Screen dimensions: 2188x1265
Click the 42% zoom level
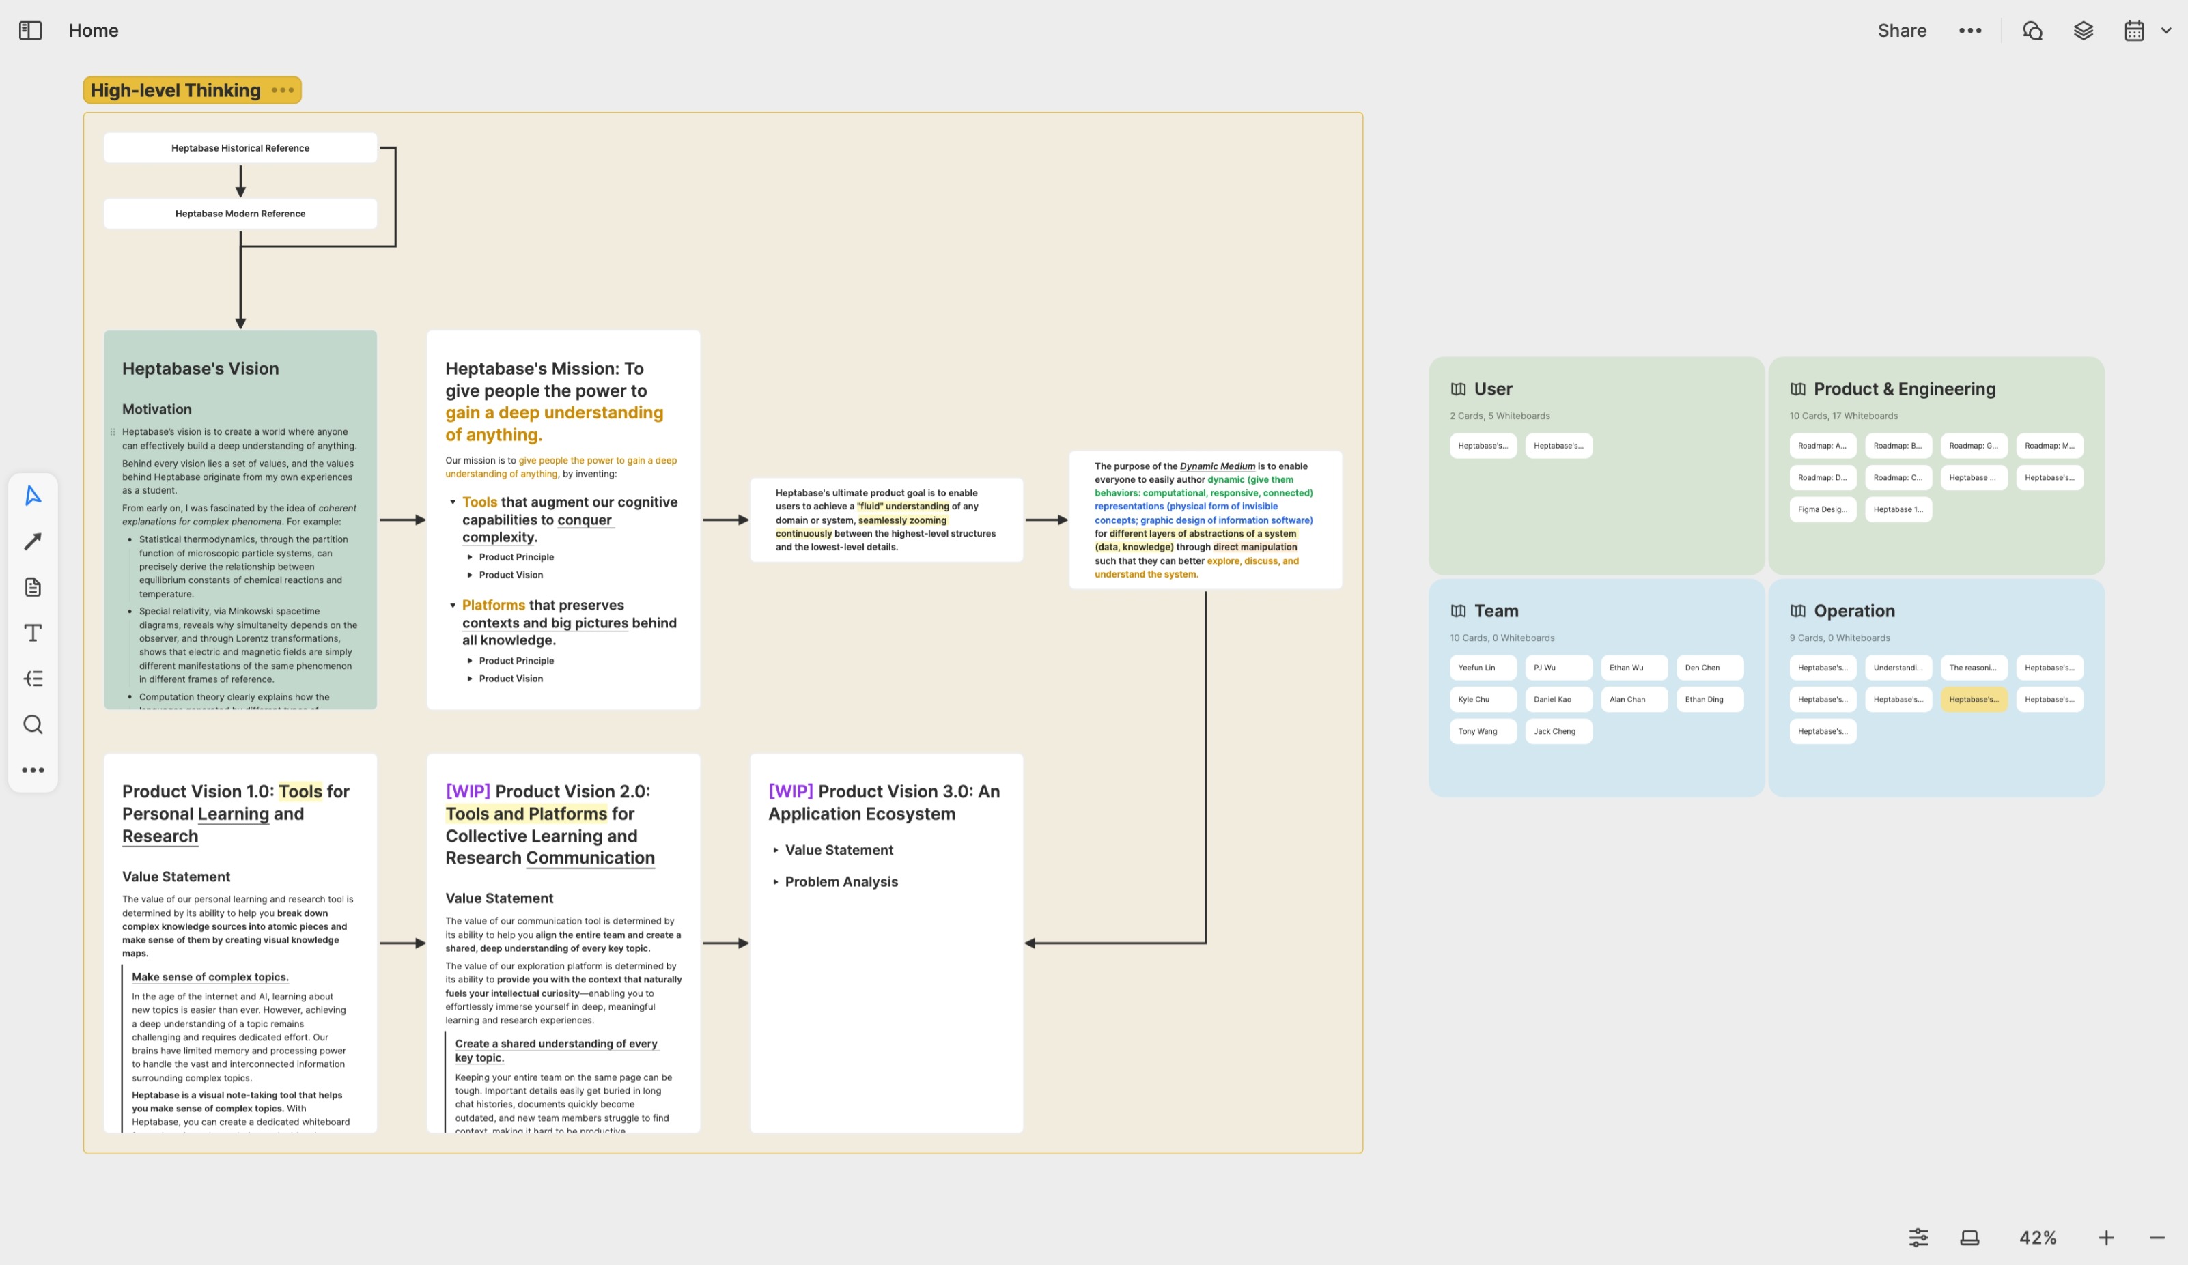point(2038,1237)
